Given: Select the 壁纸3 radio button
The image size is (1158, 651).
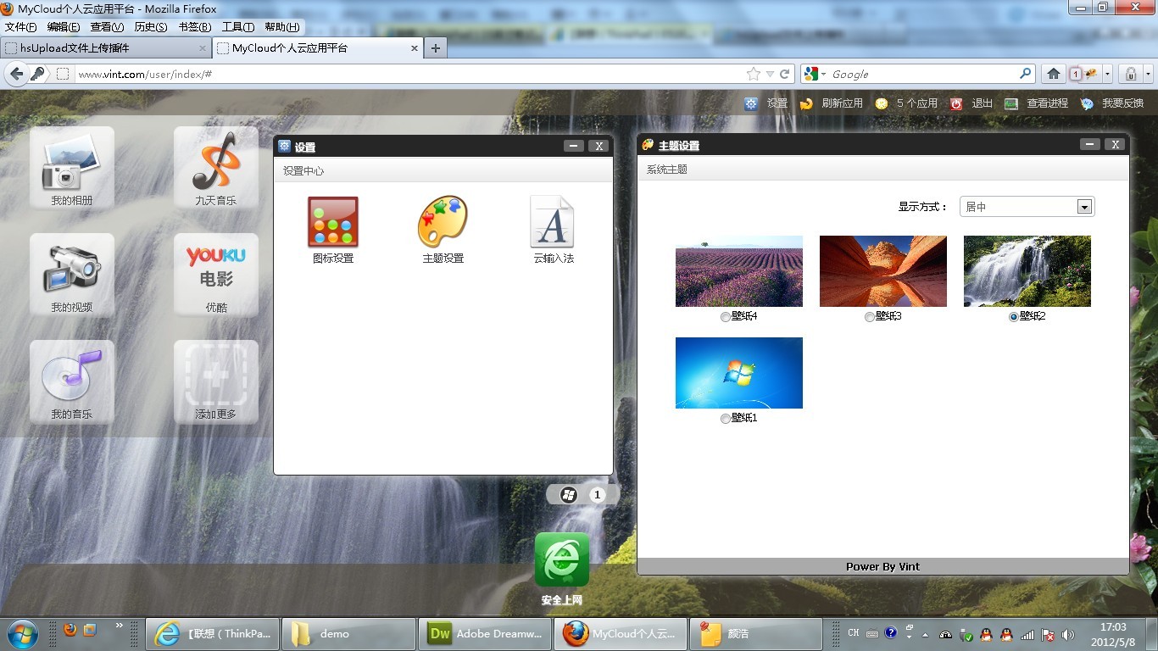Looking at the screenshot, I should tap(869, 317).
